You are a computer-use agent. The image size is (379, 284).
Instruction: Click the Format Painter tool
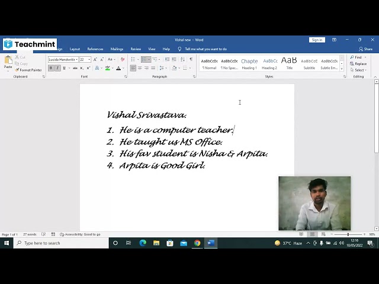[28, 70]
